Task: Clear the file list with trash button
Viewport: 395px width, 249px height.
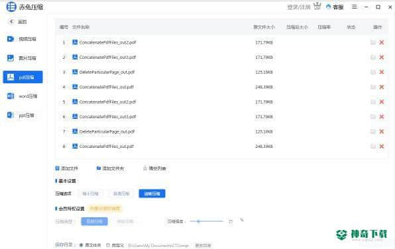Action: point(154,168)
